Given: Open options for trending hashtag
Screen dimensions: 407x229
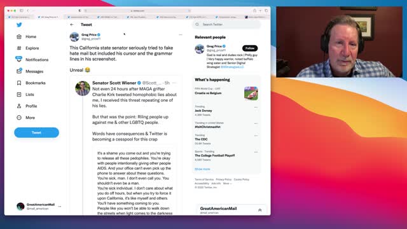Looking at the screenshot, I should [x=256, y=123].
